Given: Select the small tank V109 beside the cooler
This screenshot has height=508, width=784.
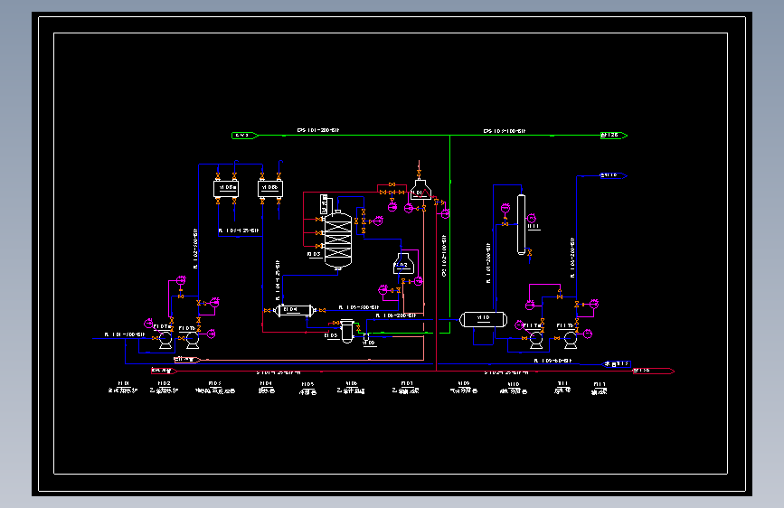Looking at the screenshot, I should pyautogui.click(x=366, y=337).
